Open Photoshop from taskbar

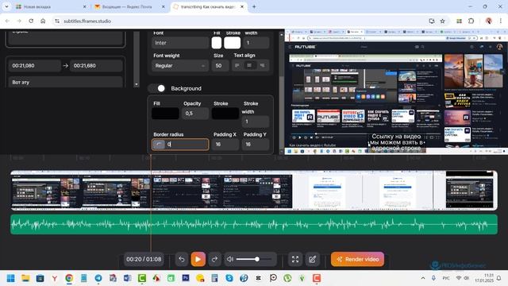186,278
